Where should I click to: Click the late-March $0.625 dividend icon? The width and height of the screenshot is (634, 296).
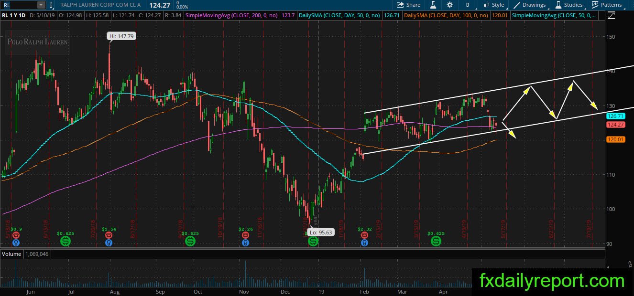[x=436, y=242]
